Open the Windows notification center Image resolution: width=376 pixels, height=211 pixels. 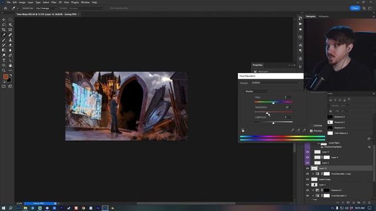[370, 208]
